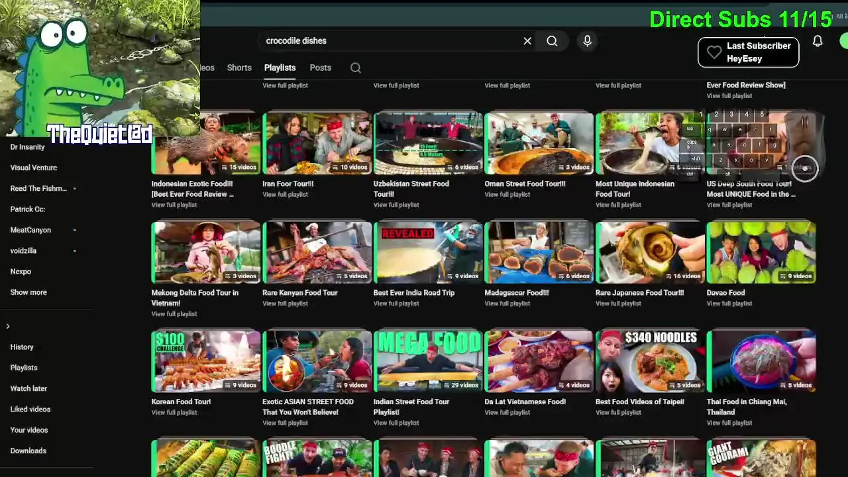Viewport: 848px width, 477px height.
Task: View full playlist under Korean Food Tour
Action: pos(174,413)
